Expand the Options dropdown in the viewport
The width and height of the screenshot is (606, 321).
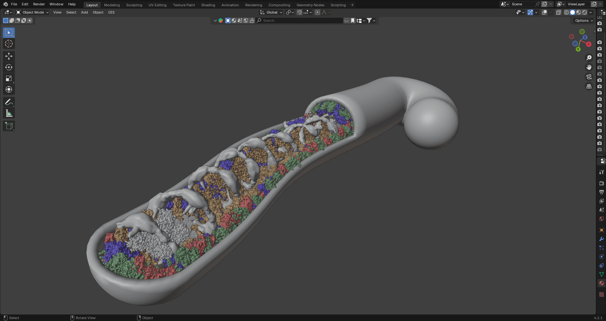pos(583,21)
